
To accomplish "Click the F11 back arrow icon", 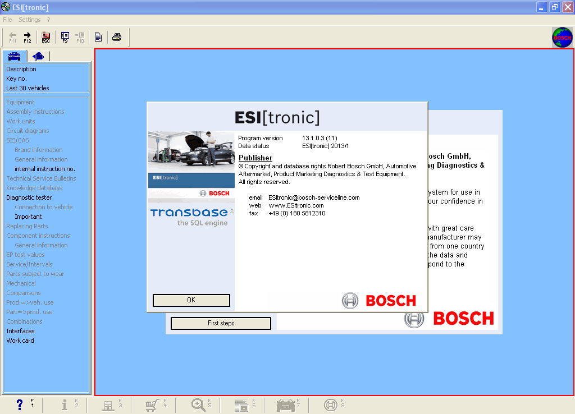I will (x=12, y=37).
